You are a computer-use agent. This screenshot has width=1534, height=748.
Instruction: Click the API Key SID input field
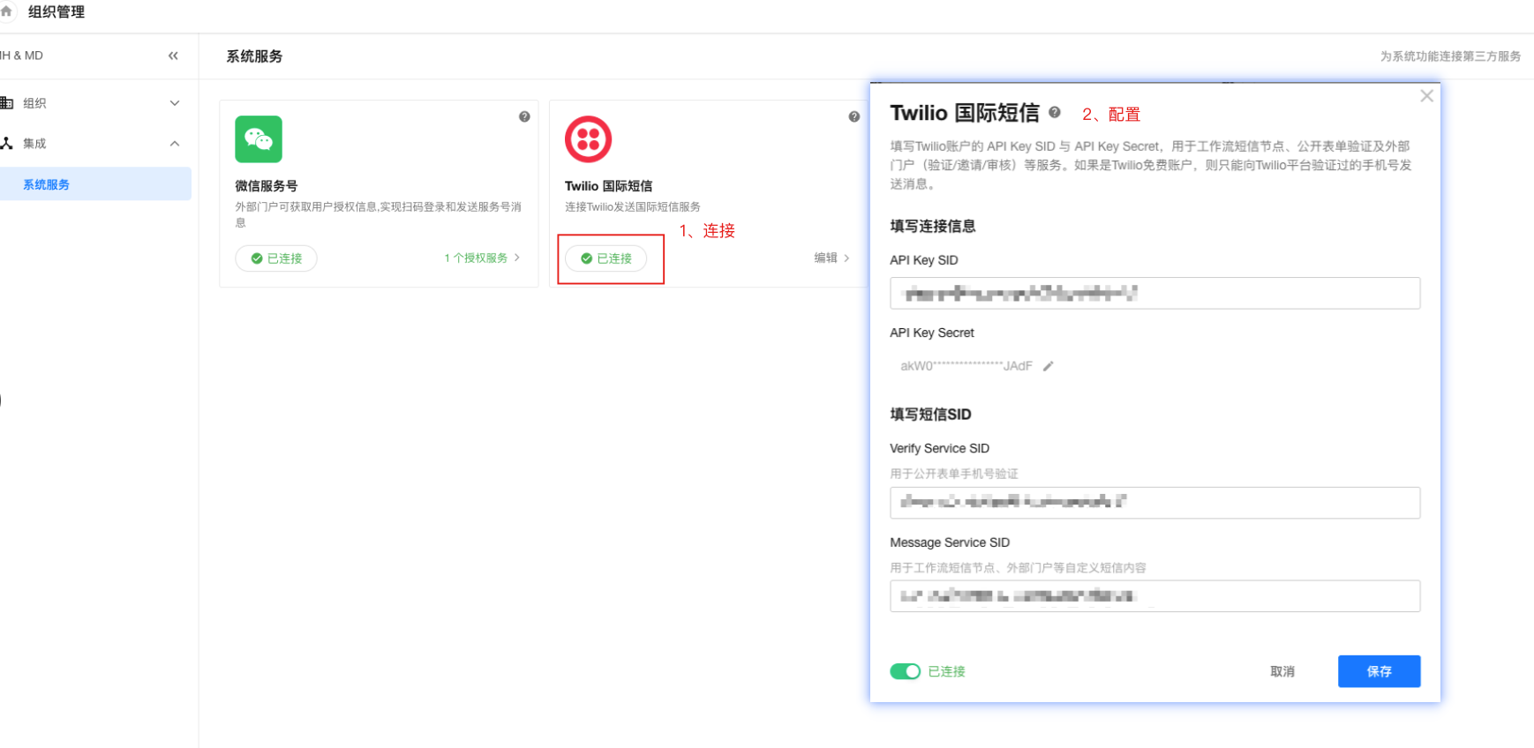pyautogui.click(x=1154, y=294)
